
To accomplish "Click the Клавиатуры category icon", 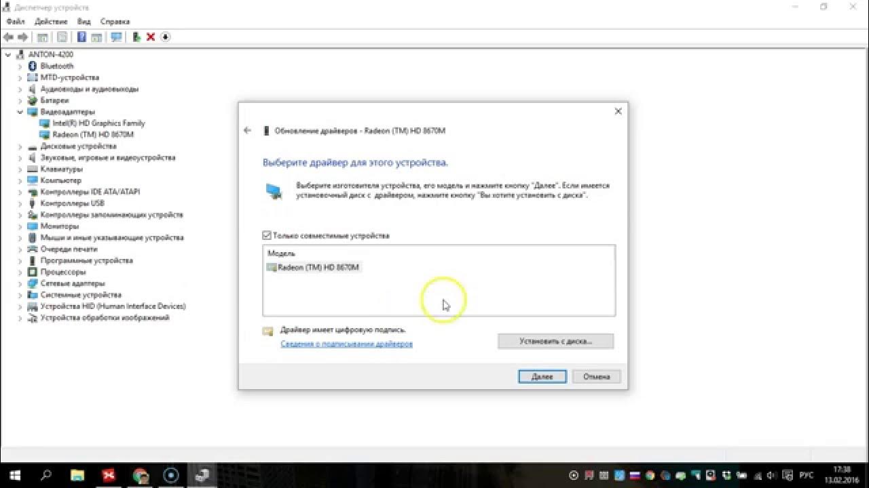I will pos(32,169).
